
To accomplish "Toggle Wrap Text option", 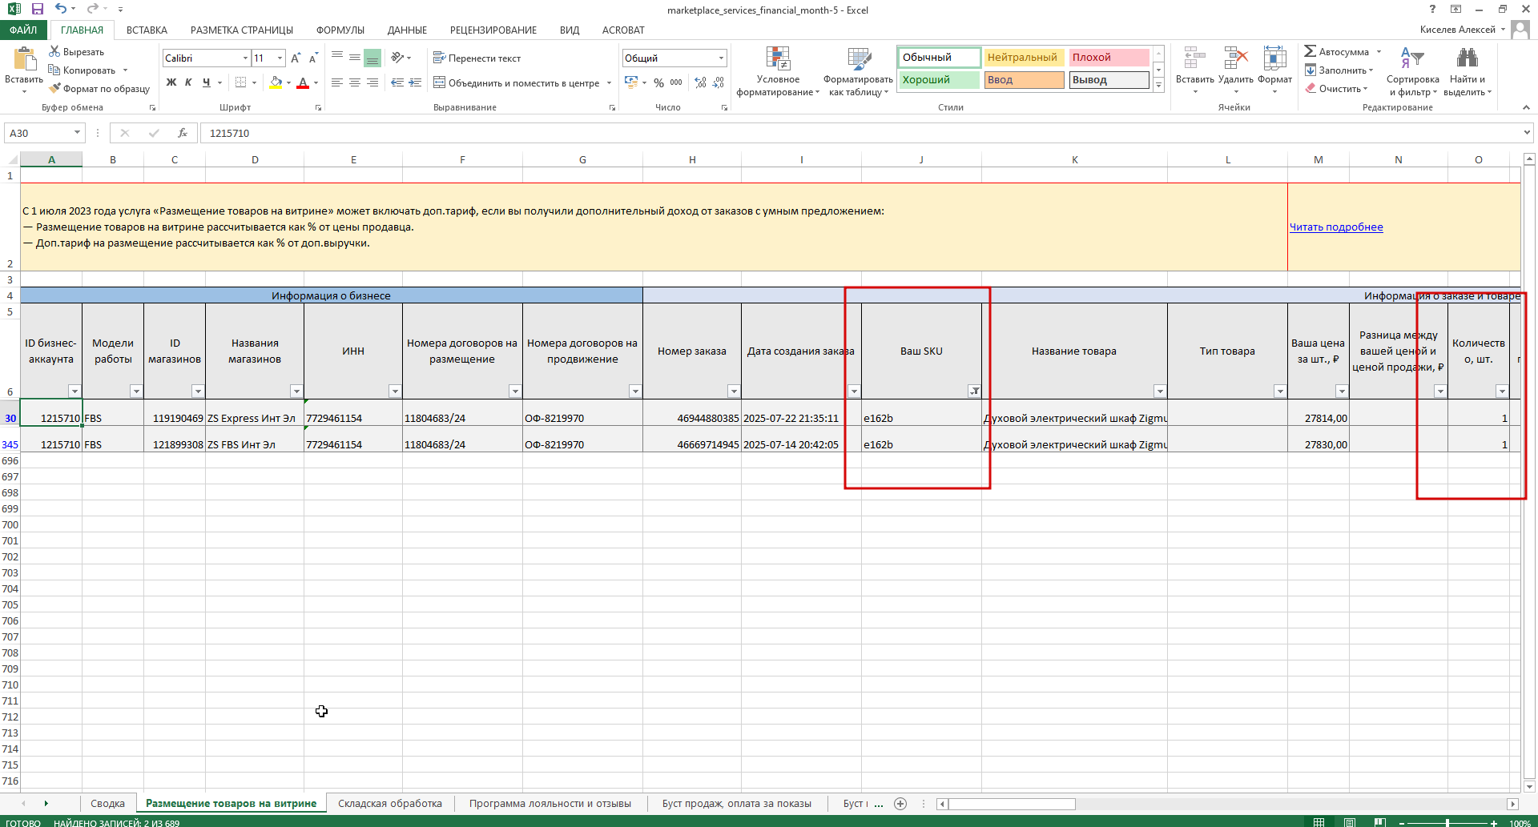I will pyautogui.click(x=477, y=58).
